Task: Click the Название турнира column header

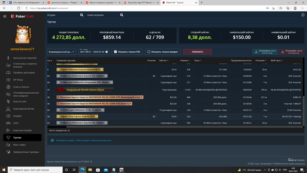Action: click(x=66, y=61)
